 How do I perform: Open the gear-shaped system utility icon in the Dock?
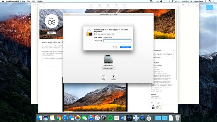103,118
